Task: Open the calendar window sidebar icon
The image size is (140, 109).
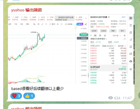Action: (x=131, y=54)
